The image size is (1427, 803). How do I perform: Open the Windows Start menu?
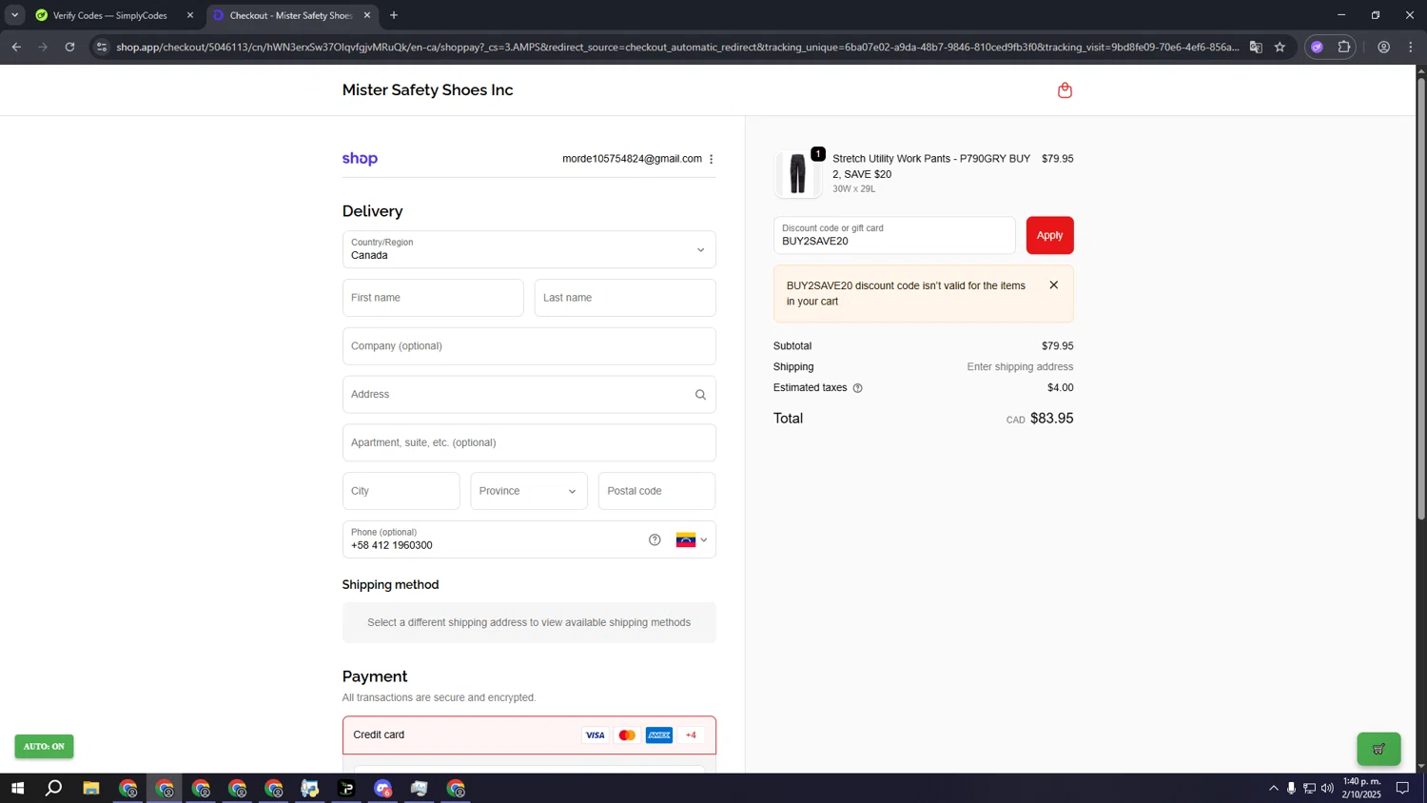pos(17,788)
